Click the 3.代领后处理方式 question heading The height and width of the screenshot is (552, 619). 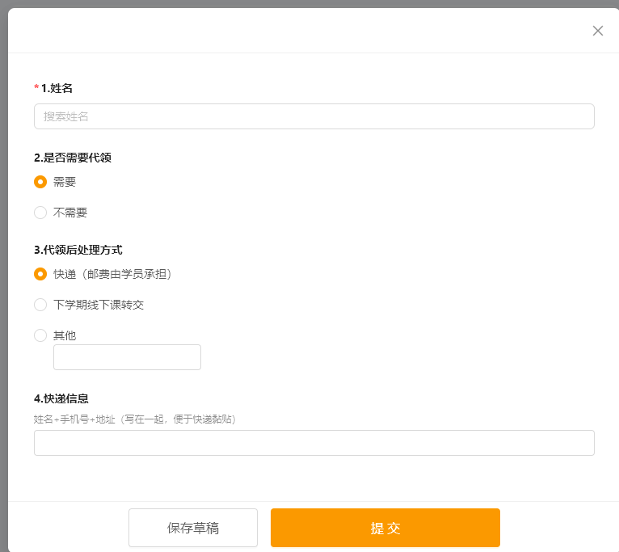point(78,250)
